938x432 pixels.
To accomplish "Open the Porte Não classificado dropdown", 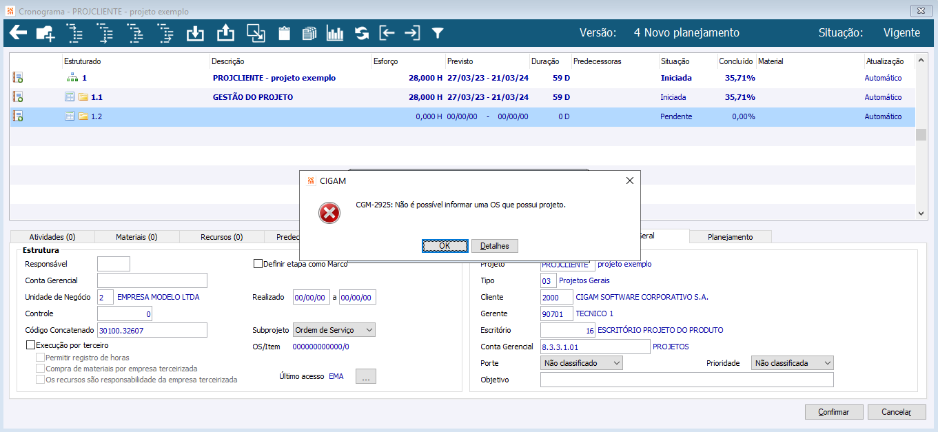I will coord(582,362).
